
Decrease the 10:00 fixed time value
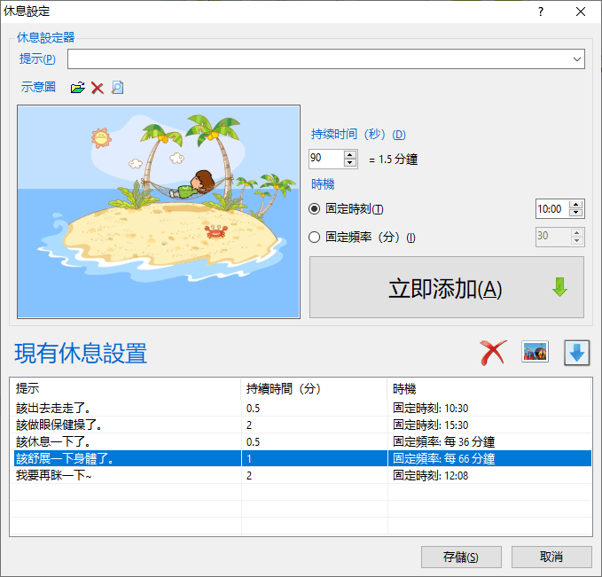[576, 213]
